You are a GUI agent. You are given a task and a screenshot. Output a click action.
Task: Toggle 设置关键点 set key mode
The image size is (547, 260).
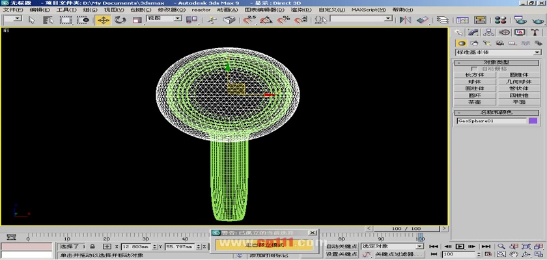(341, 254)
